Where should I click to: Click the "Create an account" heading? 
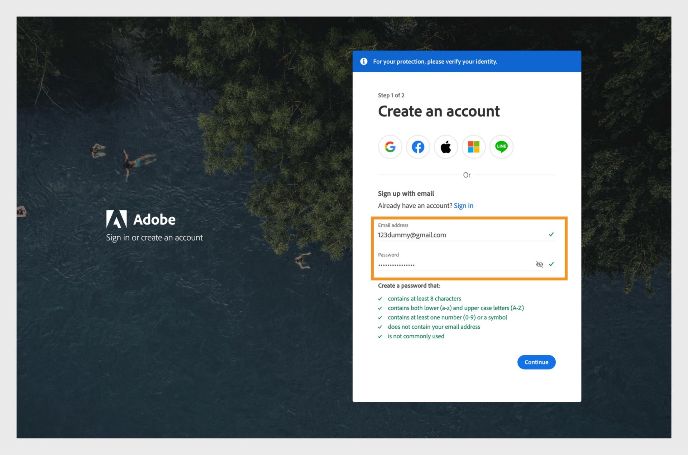click(439, 112)
